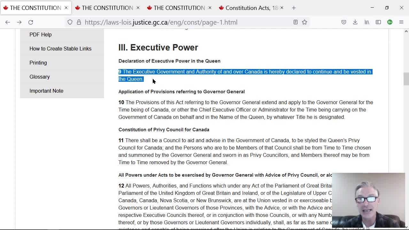Screen dimensions: 409x230
Task: Open the Printing link
Action: click(38, 63)
